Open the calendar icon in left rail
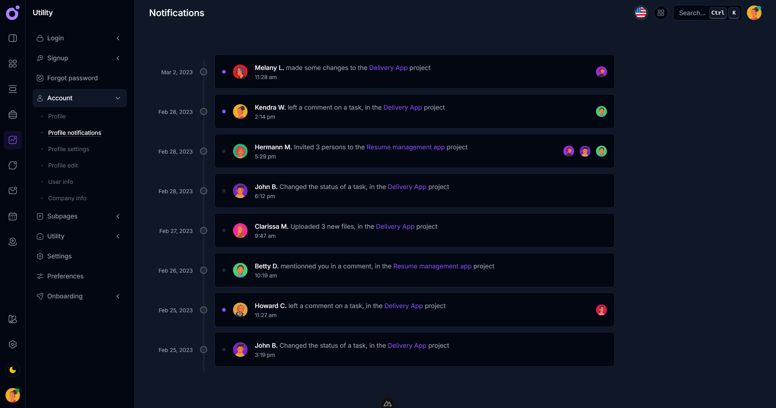Screen dimensions: 776x408 pyautogui.click(x=13, y=216)
